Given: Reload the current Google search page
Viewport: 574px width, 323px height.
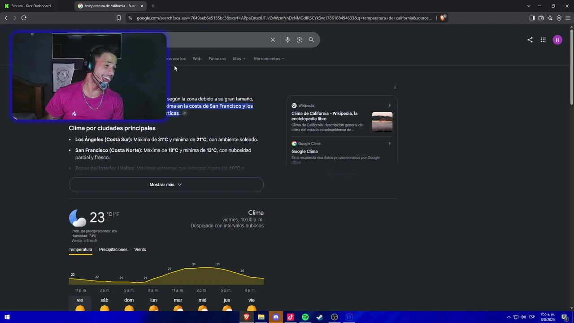Looking at the screenshot, I should tap(24, 18).
